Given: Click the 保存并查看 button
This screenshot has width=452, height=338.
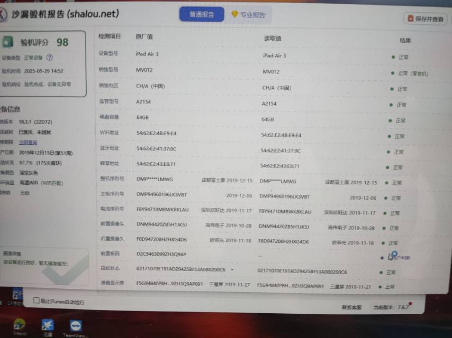Looking at the screenshot, I should click(x=426, y=19).
